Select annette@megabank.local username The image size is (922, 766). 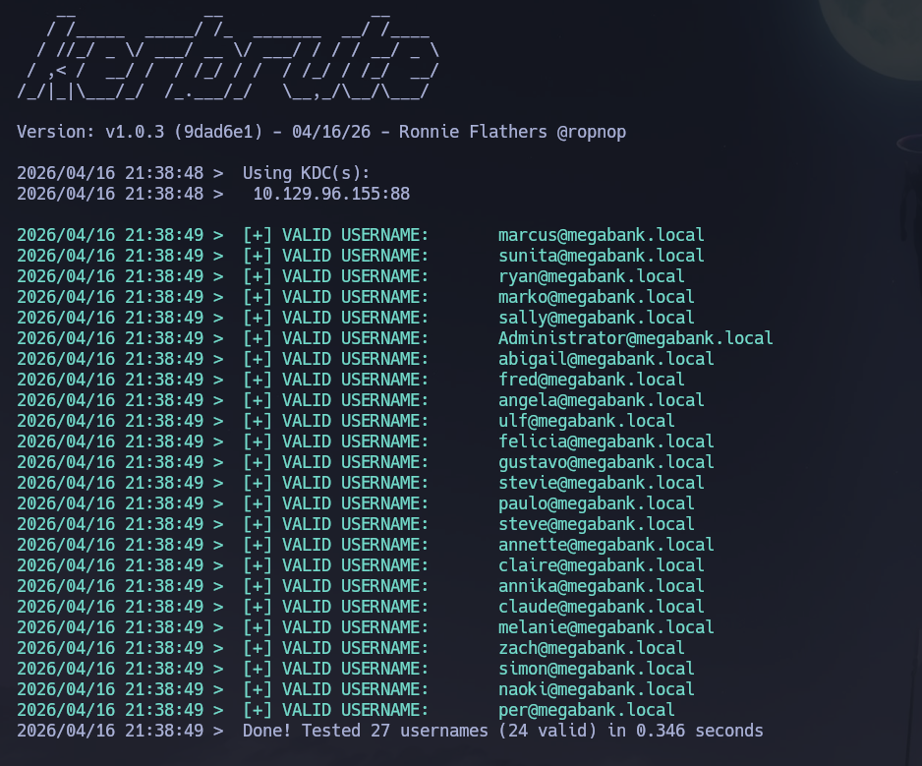click(607, 544)
